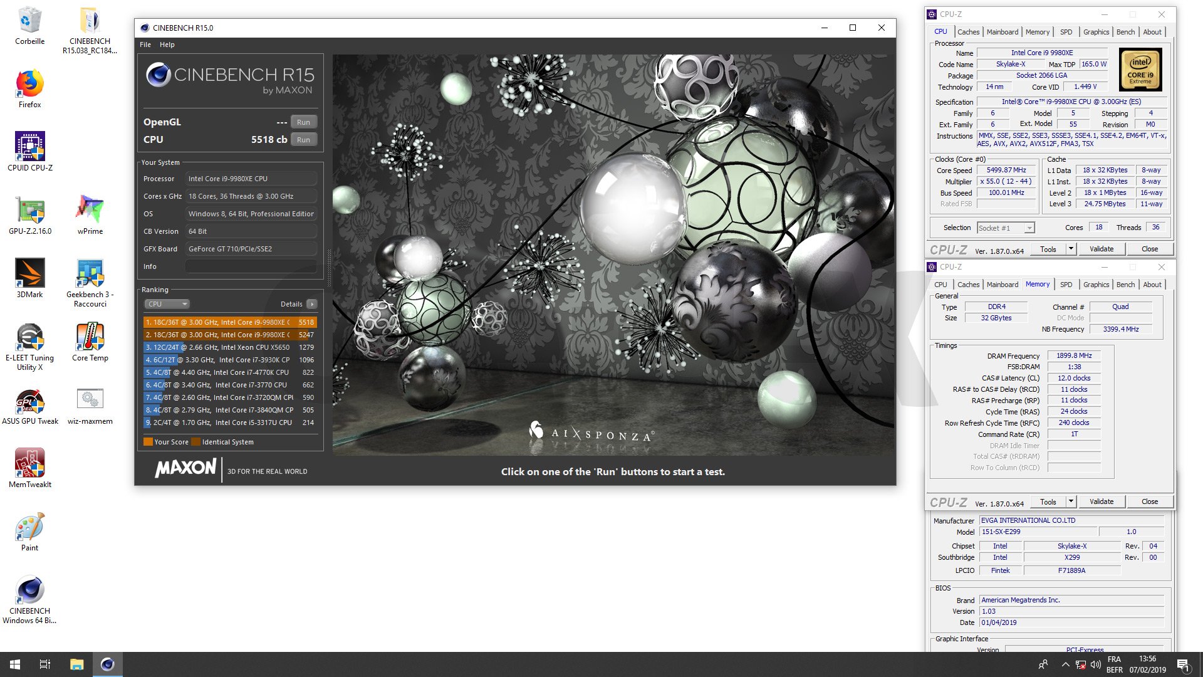Viewport: 1203px width, 677px height.
Task: Click the rendered Cinebench scene image
Action: point(612,255)
